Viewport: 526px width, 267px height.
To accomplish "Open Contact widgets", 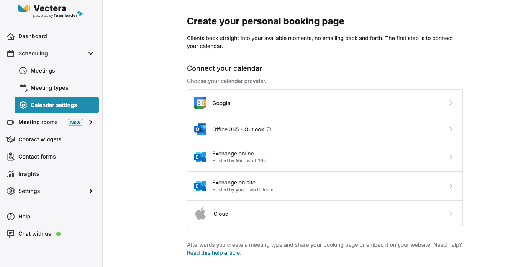I will coord(40,139).
